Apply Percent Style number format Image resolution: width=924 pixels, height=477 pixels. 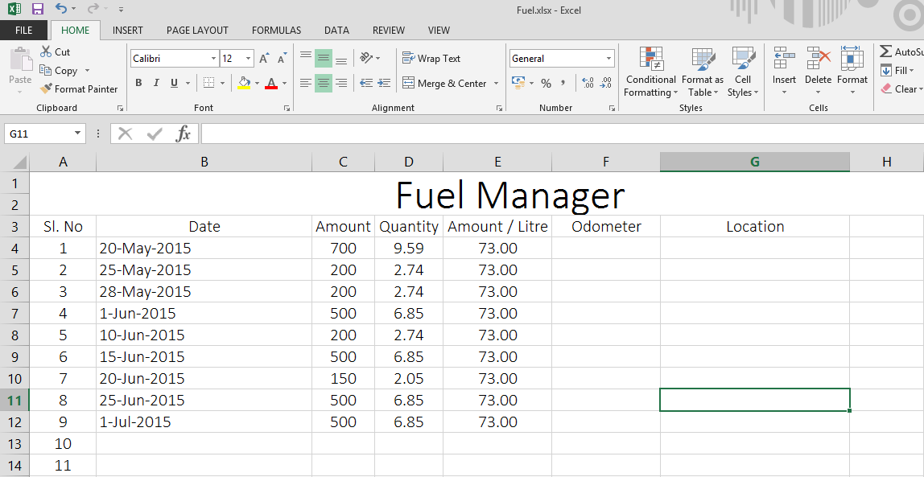(x=546, y=83)
